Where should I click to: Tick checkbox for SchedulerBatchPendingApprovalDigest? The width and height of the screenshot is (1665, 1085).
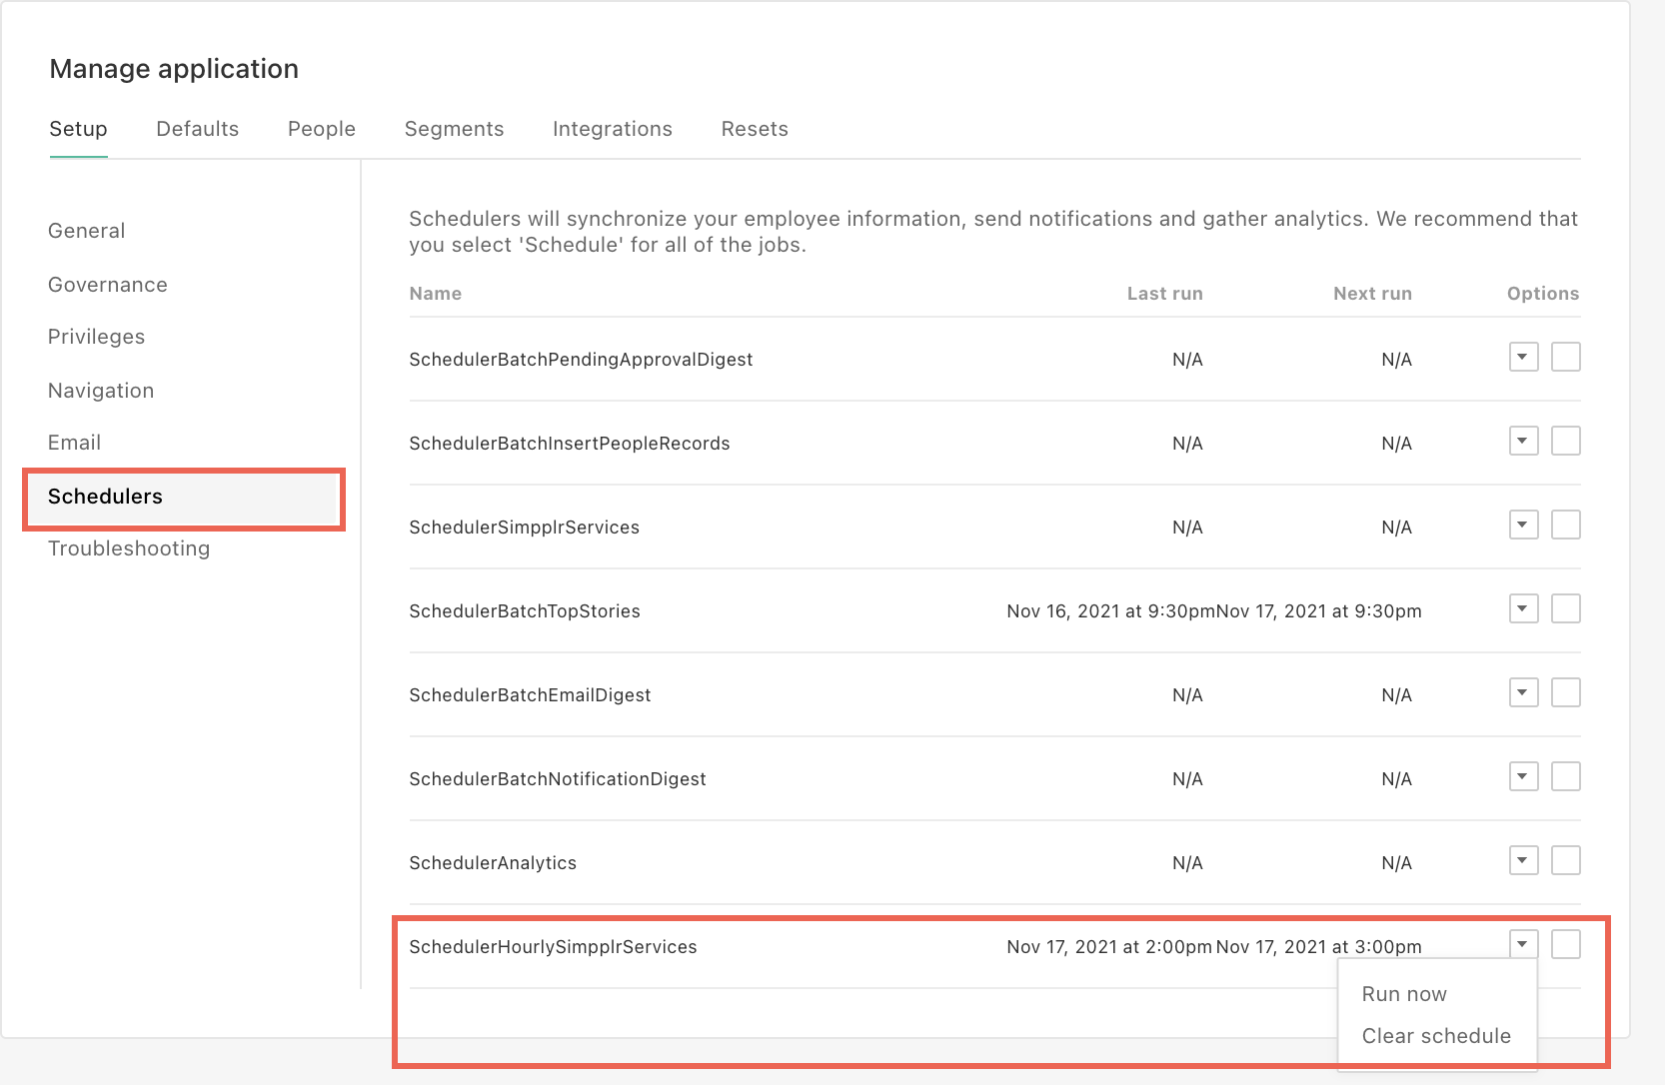coord(1566,357)
